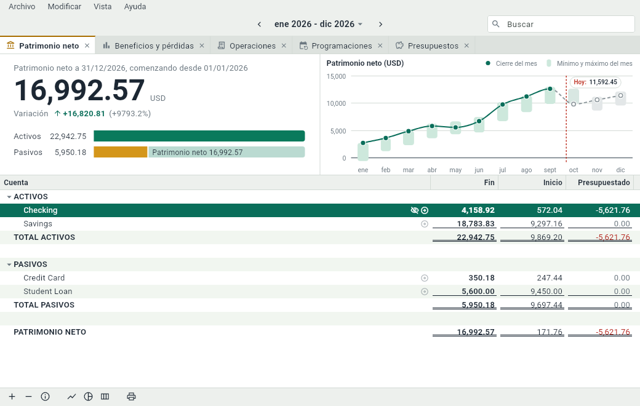Select the Savings account row name
The height and width of the screenshot is (406, 640).
pyautogui.click(x=38, y=223)
